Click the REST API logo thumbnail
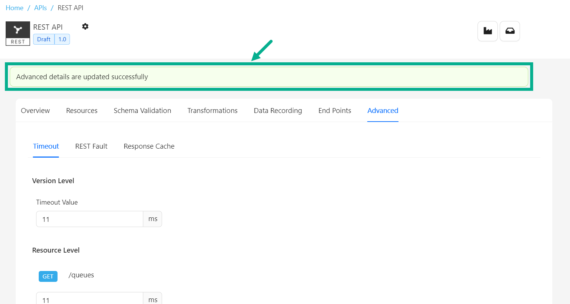Image resolution: width=570 pixels, height=304 pixels. 18,33
